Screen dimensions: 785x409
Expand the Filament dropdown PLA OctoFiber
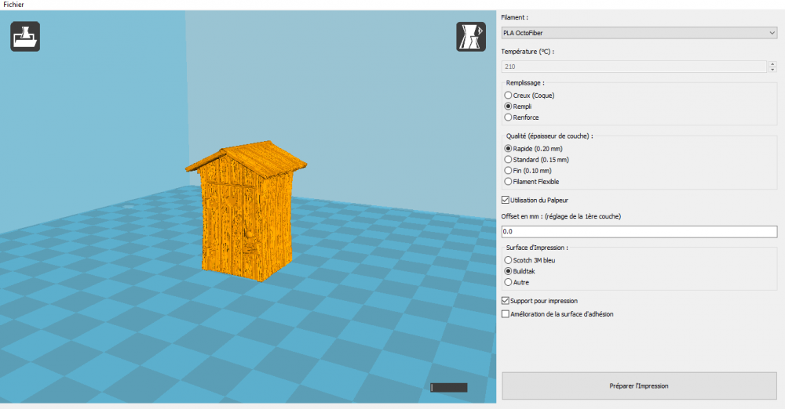click(639, 33)
